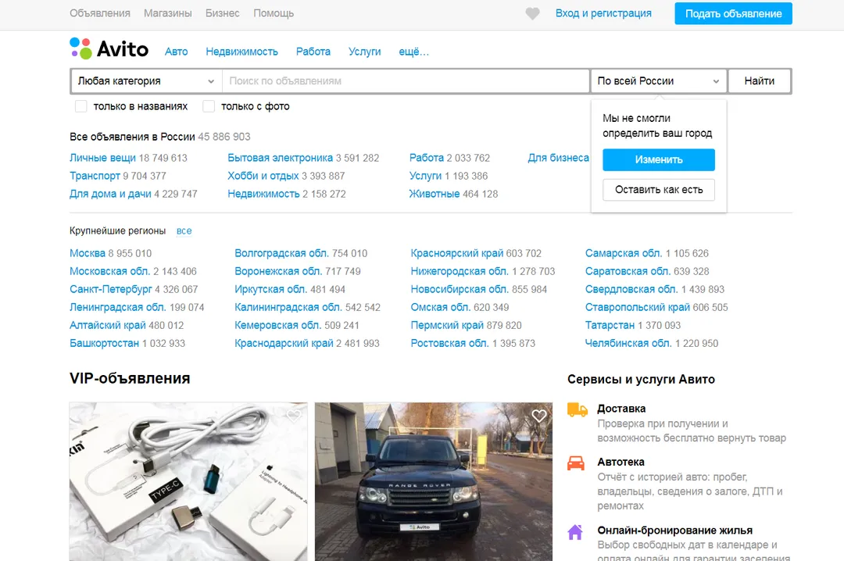Switch to the Недвижимость section tab

coord(241,52)
